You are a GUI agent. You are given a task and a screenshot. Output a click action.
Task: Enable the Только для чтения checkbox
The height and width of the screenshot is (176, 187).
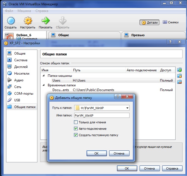point(76,122)
